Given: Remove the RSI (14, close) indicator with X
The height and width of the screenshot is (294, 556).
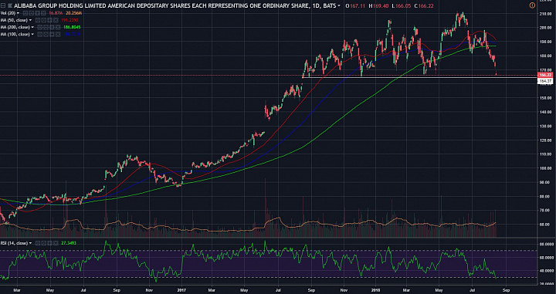Looking at the screenshot, I should [56, 243].
